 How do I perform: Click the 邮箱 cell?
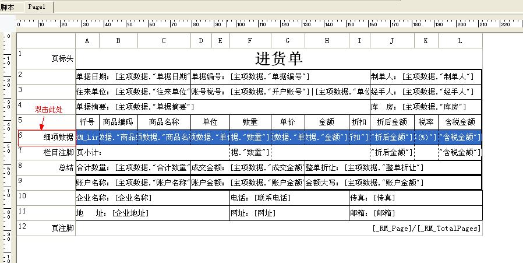click(416, 213)
